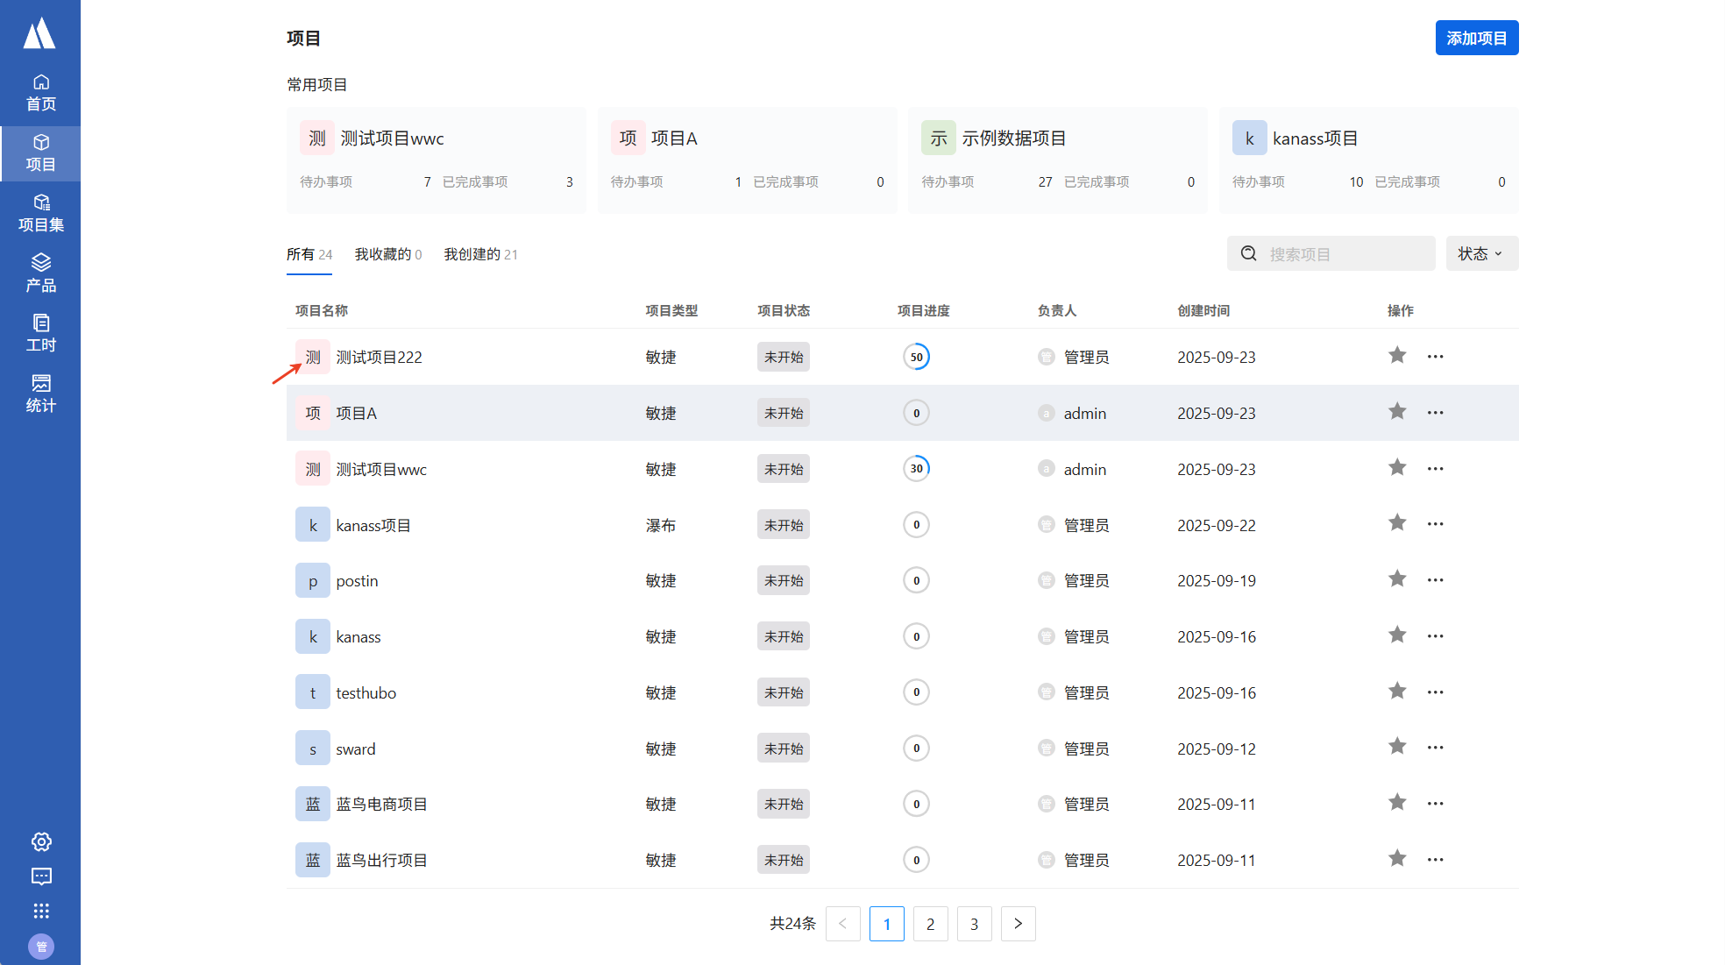Go to page 3
The height and width of the screenshot is (965, 1725).
click(974, 924)
